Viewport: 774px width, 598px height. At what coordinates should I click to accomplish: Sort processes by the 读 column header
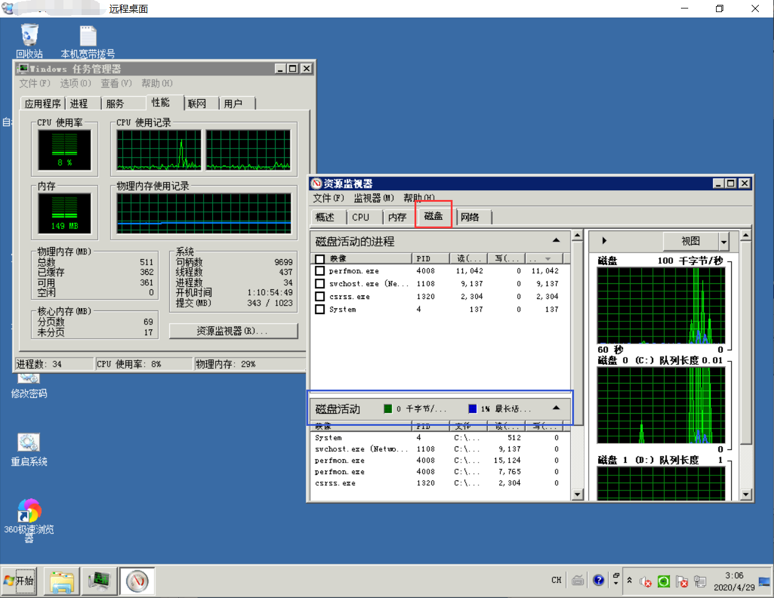[x=469, y=259]
